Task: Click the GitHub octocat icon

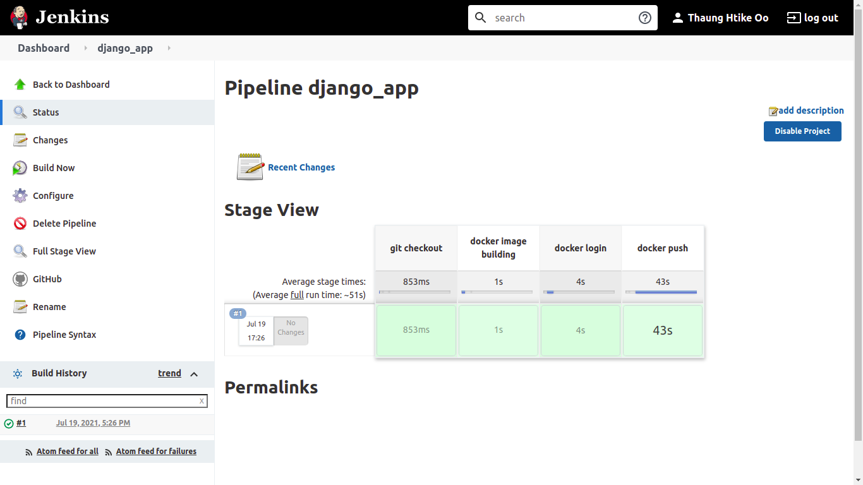Action: point(20,279)
